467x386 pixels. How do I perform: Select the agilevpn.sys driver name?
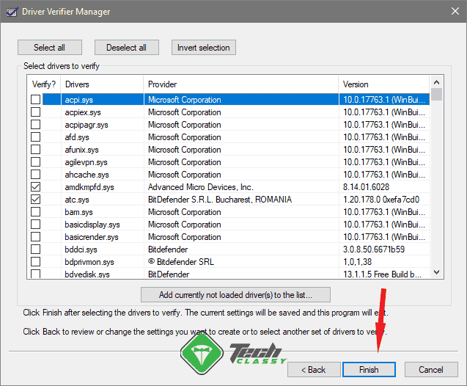86,162
